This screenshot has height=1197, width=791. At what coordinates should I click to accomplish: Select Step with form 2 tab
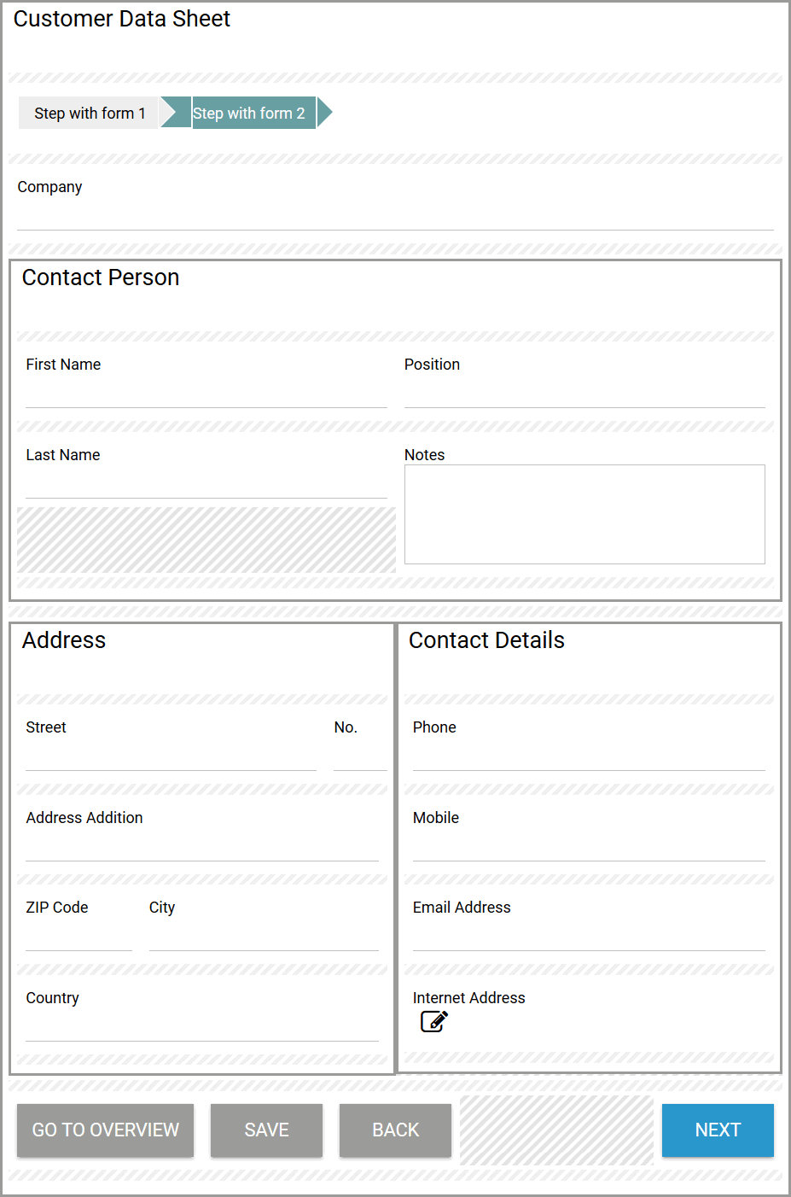[249, 113]
